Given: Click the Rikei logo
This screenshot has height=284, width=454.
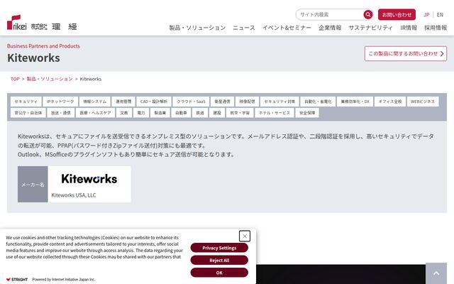Looking at the screenshot, I should coord(42,23).
